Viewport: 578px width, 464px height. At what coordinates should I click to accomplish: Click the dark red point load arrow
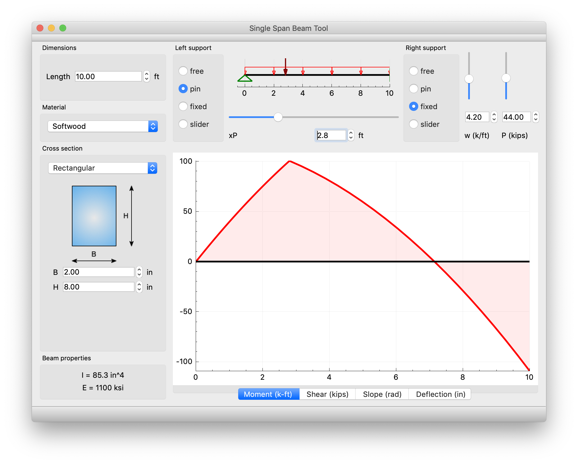point(285,67)
